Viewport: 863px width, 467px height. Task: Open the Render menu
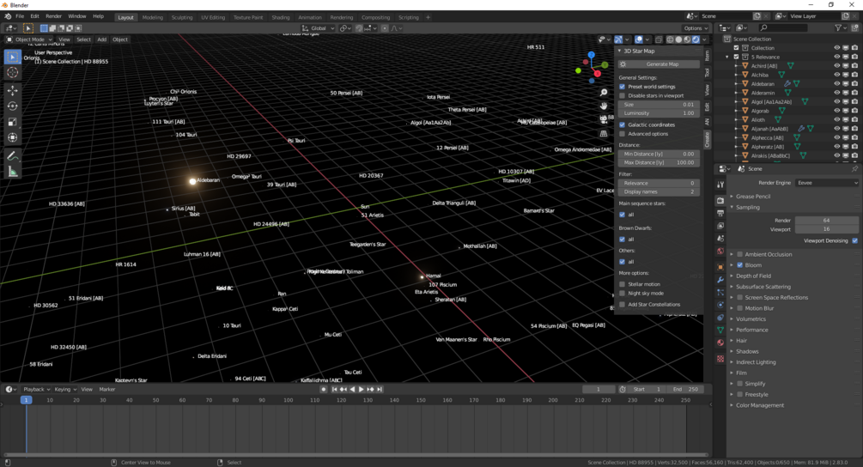click(x=53, y=16)
